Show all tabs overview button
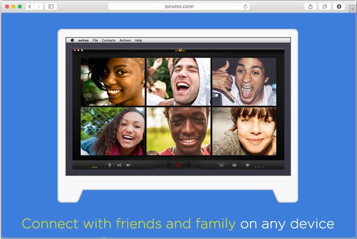The image size is (357, 239). (x=325, y=6)
